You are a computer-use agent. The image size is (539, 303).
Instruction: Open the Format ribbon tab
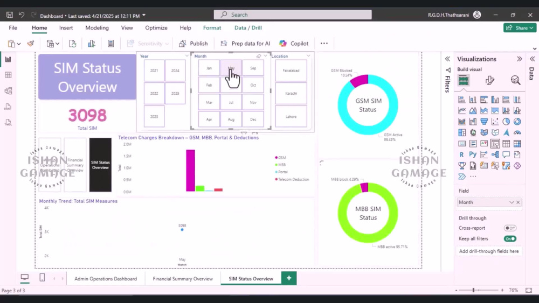212,28
